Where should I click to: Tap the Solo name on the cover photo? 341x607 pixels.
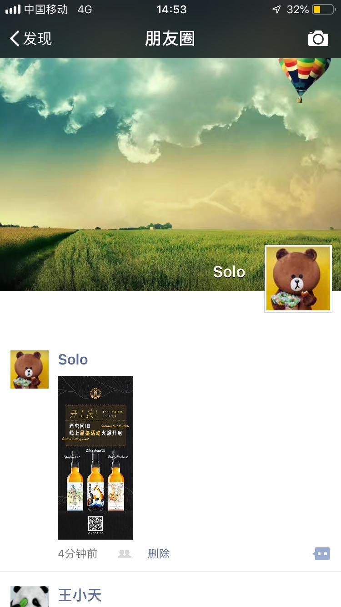point(229,272)
